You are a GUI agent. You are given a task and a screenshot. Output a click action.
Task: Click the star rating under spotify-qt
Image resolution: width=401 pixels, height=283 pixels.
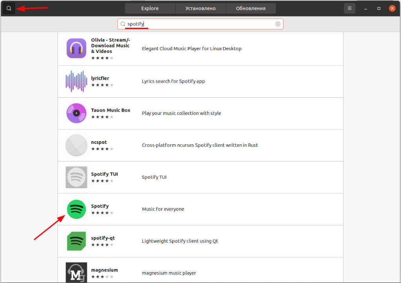tap(102, 245)
